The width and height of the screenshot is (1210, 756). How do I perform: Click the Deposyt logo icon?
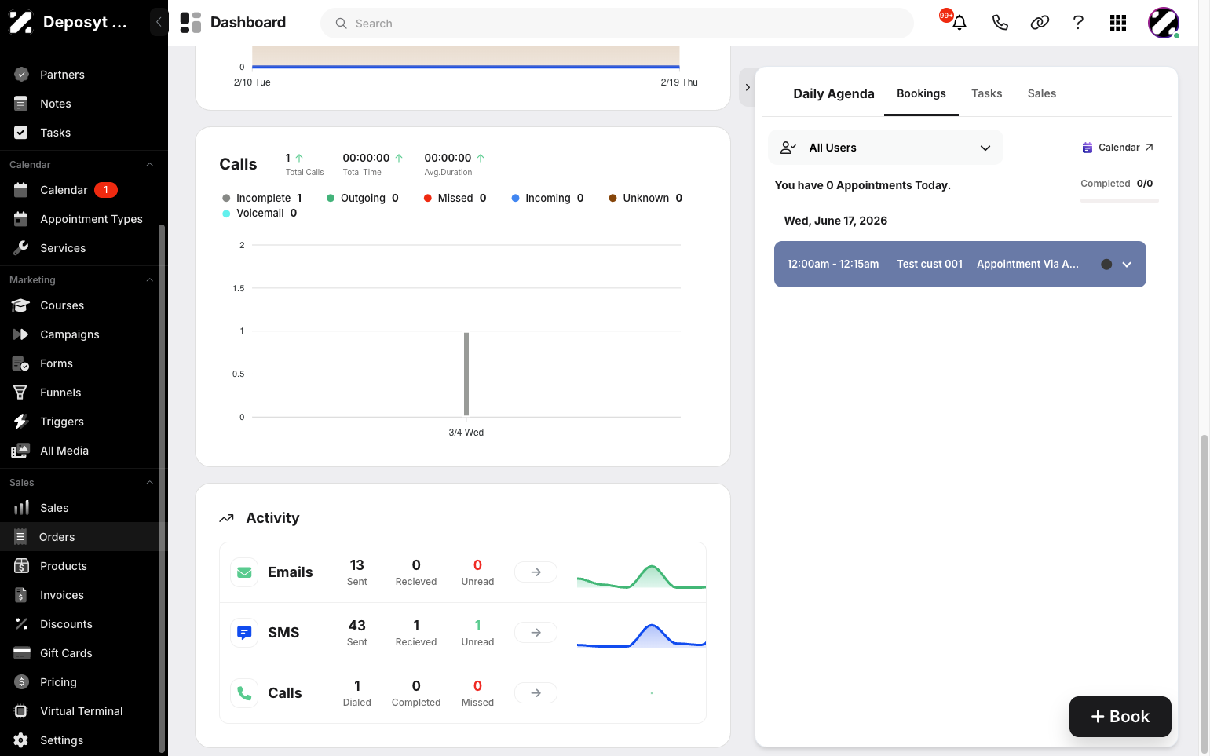21,22
